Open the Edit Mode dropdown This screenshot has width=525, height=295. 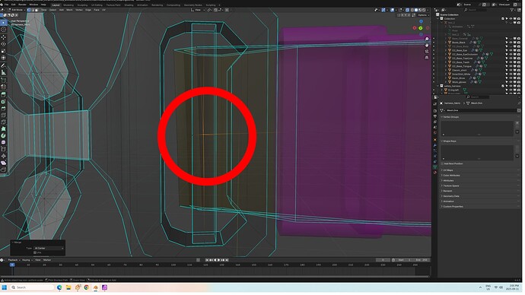[17, 10]
